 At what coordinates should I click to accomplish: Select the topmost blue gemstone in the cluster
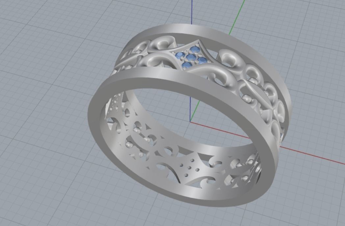pyautogui.click(x=195, y=49)
